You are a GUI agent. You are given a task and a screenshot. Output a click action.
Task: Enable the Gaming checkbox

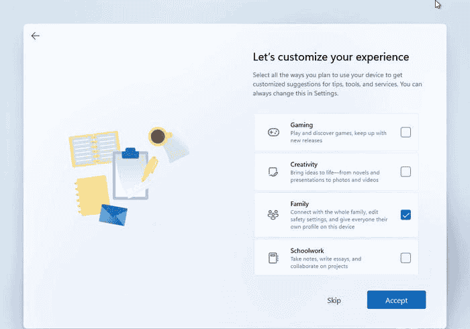pos(406,132)
